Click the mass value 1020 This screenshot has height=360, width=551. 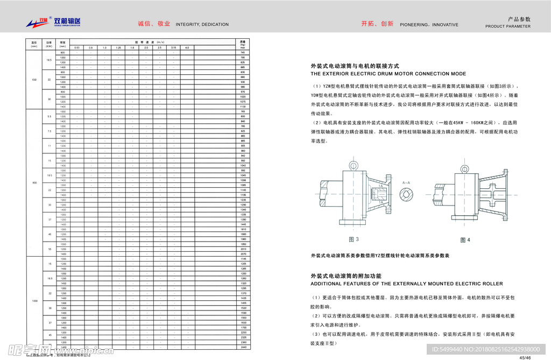243,97
